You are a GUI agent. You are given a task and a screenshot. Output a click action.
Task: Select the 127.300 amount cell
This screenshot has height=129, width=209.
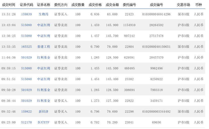[x=112, y=101]
